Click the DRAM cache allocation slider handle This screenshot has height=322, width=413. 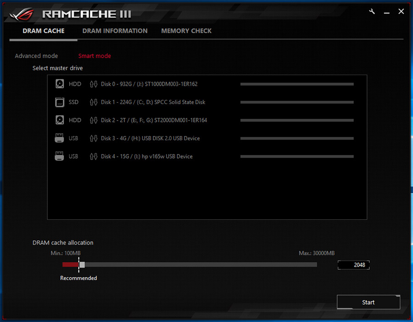[82, 265]
